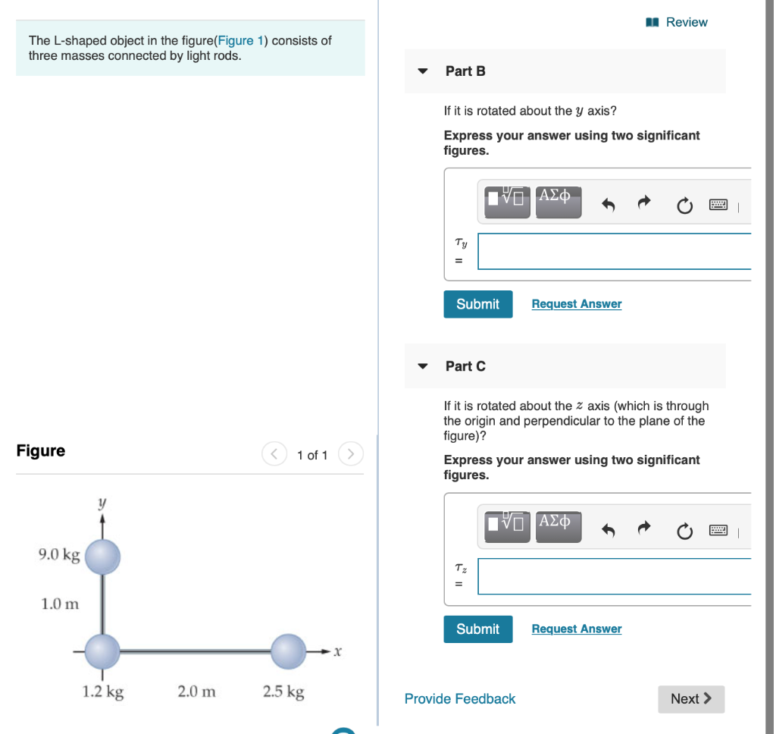The image size is (776, 734).
Task: Undo last entry in Part B answer box
Action: [609, 203]
